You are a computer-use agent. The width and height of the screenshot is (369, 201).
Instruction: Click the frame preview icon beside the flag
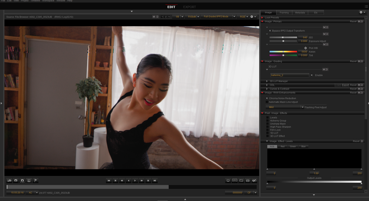[29, 181]
